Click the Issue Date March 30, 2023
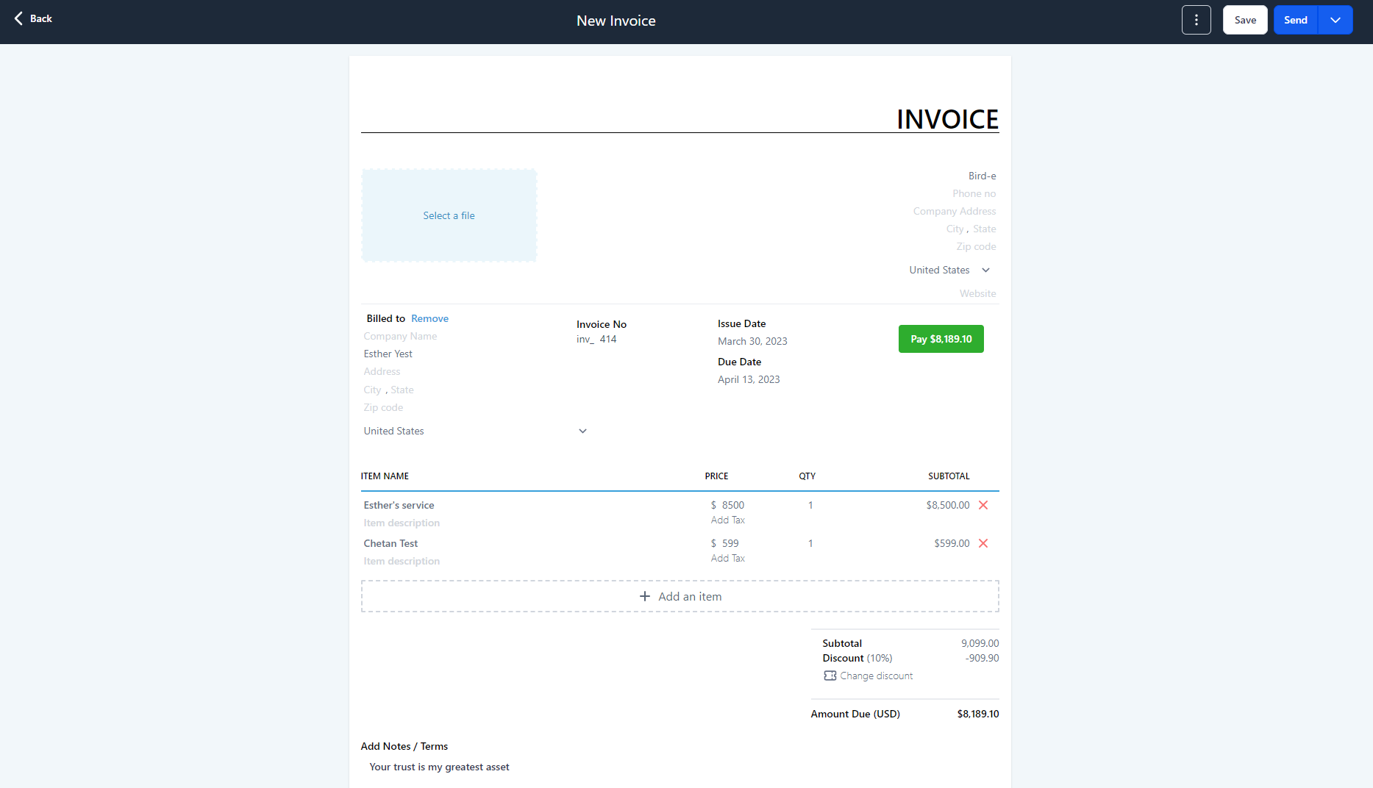 [752, 341]
